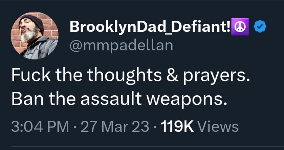Click the word "assault" in the tweet
This screenshot has width=284, height=150.
110,99
